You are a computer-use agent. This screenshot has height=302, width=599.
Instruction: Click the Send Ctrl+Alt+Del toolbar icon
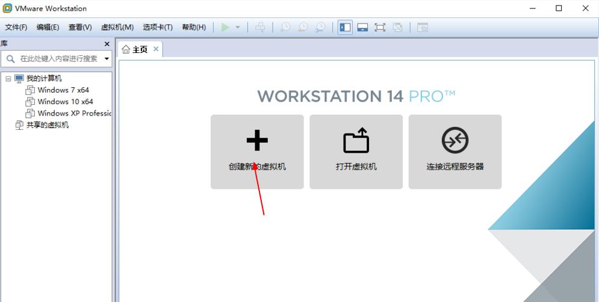[x=260, y=27]
